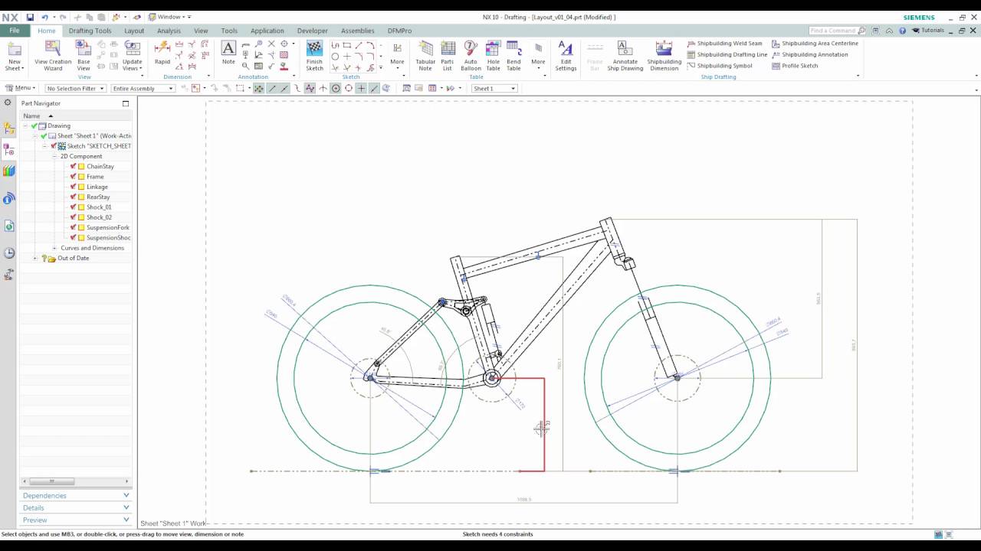Open the No Selection Filter dropdown
This screenshot has height=551, width=981.
[75, 89]
